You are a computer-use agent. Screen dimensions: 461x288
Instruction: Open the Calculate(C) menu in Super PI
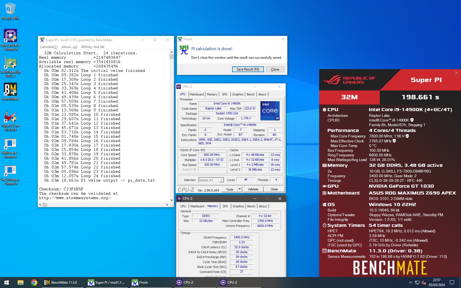pyautogui.click(x=49, y=47)
